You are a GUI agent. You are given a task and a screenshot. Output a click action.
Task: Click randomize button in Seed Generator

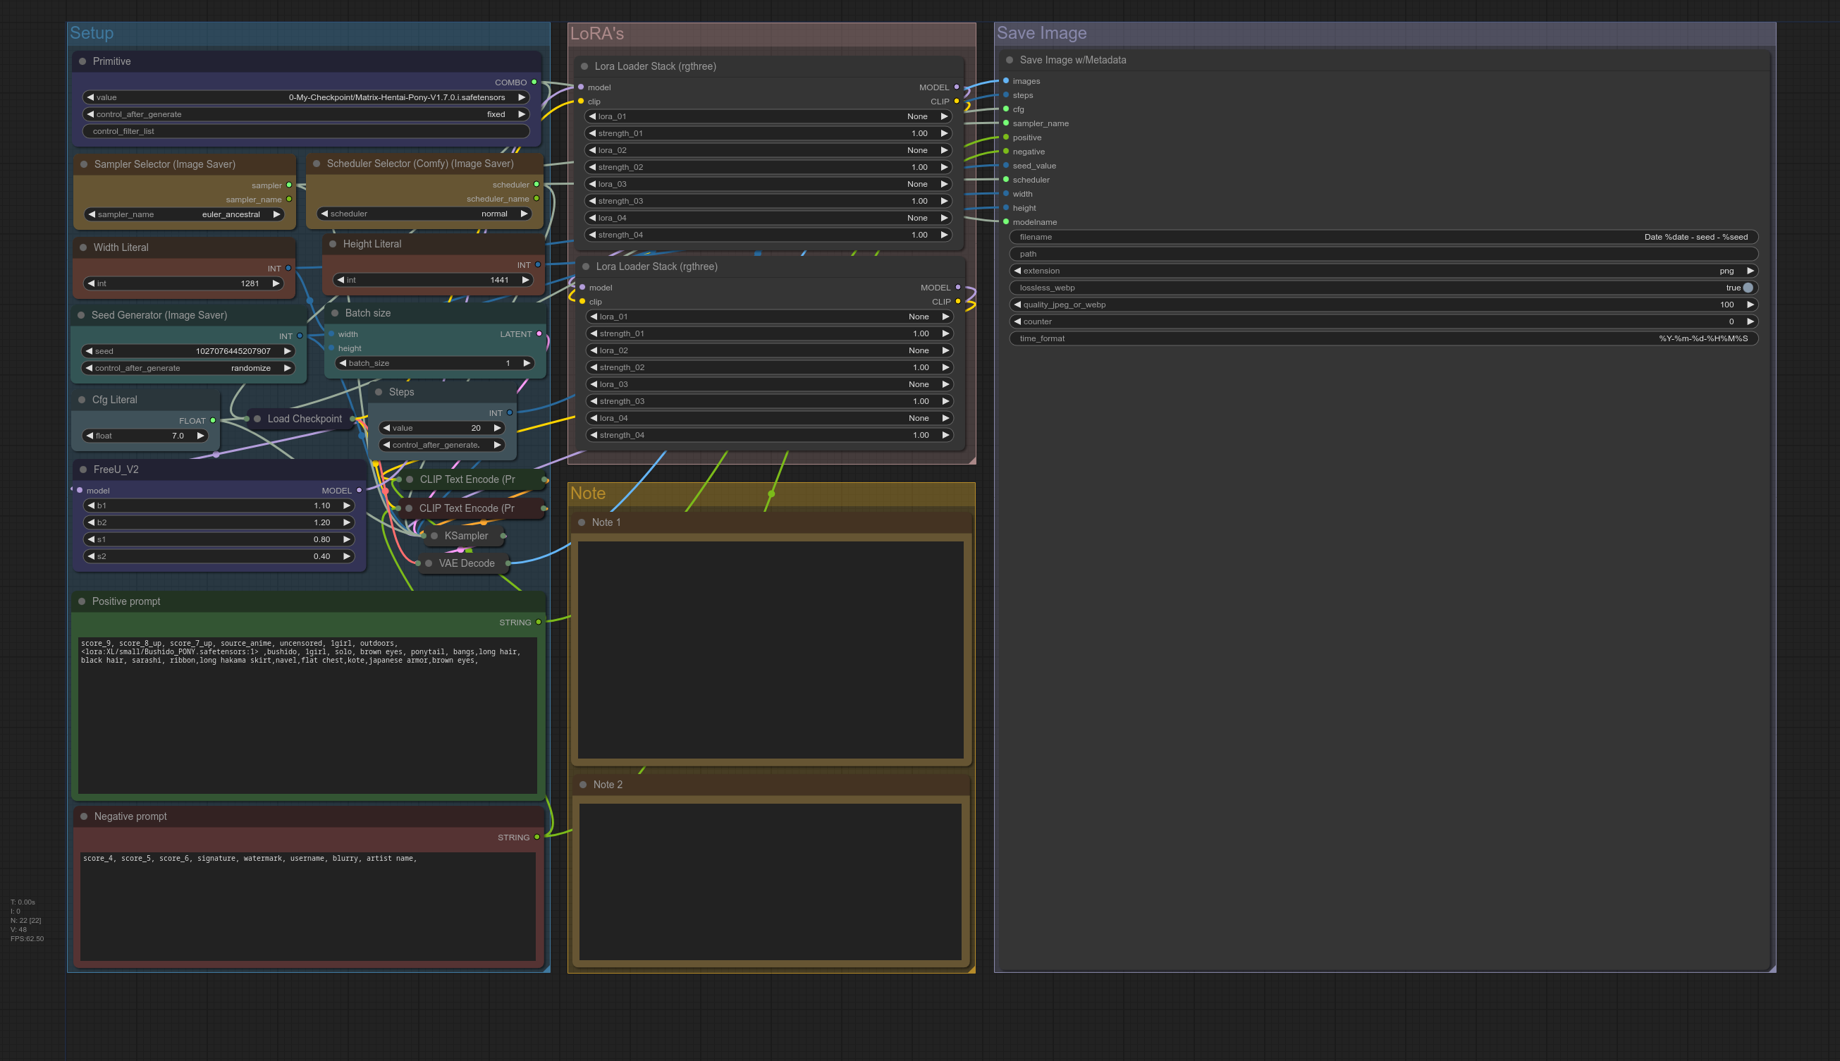[249, 367]
